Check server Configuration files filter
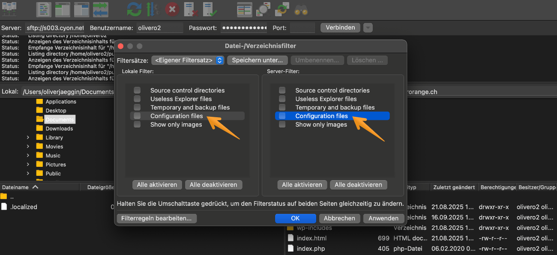 tap(282, 116)
